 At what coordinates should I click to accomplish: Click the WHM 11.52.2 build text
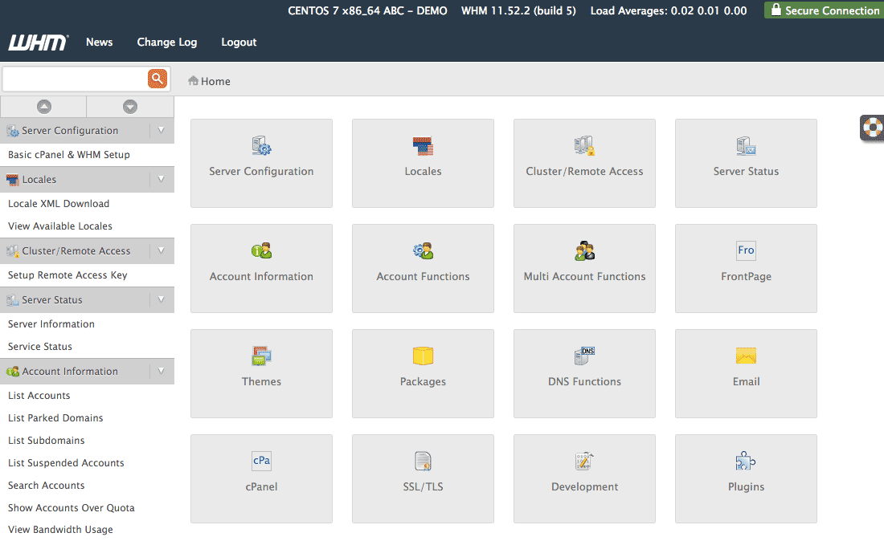click(518, 10)
